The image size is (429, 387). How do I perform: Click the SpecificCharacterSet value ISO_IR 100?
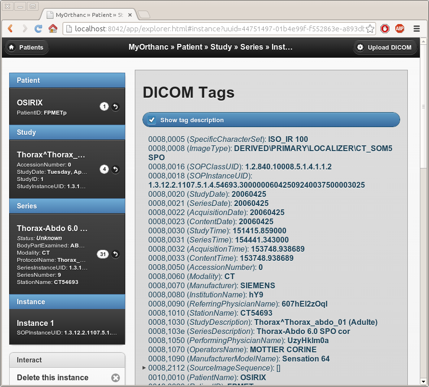pyautogui.click(x=288, y=139)
